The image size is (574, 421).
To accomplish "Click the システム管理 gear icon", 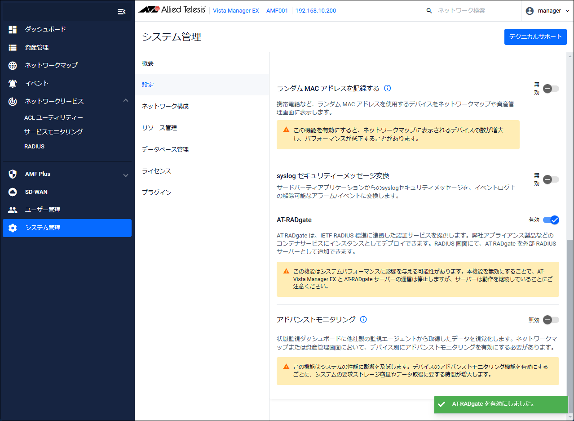I will pyautogui.click(x=13, y=228).
